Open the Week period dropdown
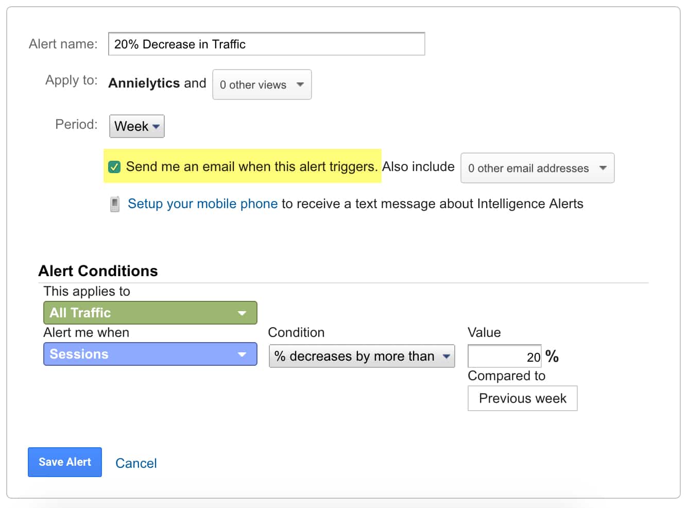Screen dimensions: 687x508 137,126
